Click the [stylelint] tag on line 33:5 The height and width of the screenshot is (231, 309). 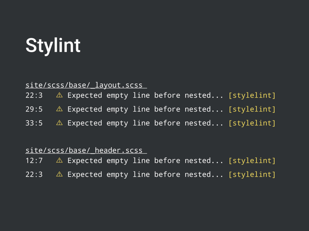(252, 123)
